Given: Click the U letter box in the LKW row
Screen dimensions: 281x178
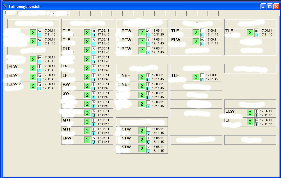Looking at the screenshot, I should [x=93, y=142].
